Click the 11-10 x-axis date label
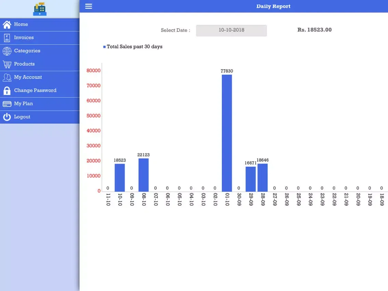 coord(108,199)
